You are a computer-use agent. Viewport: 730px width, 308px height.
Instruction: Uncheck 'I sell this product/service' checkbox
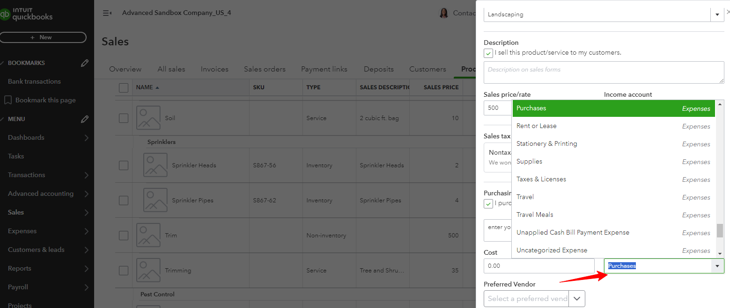488,53
